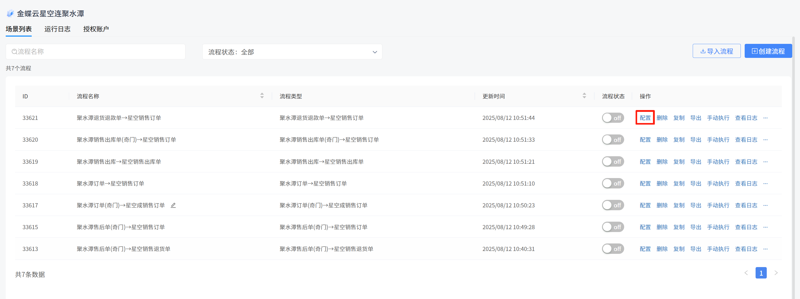Turn on the switch for flow 33618

coord(613,184)
